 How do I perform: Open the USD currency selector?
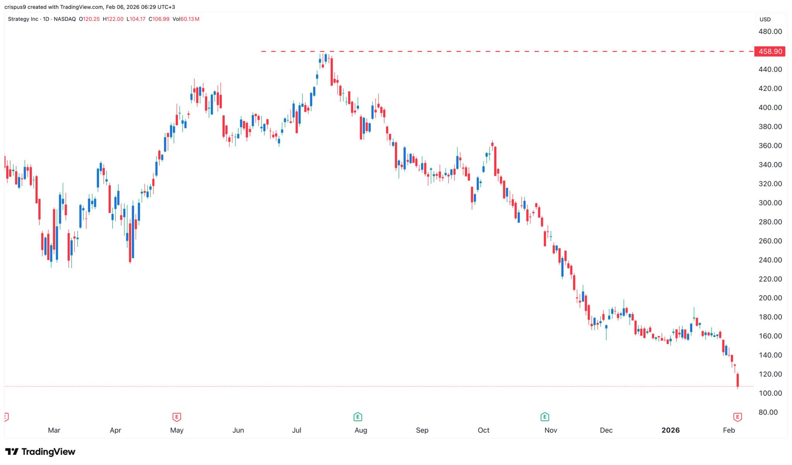[x=770, y=19]
